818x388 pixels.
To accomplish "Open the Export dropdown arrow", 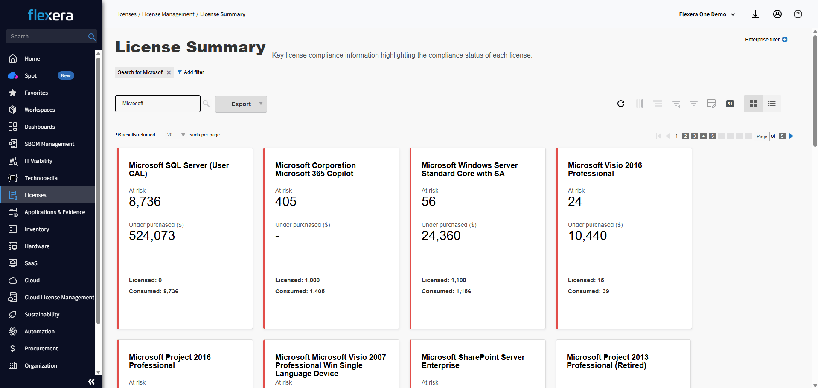I will click(x=261, y=104).
